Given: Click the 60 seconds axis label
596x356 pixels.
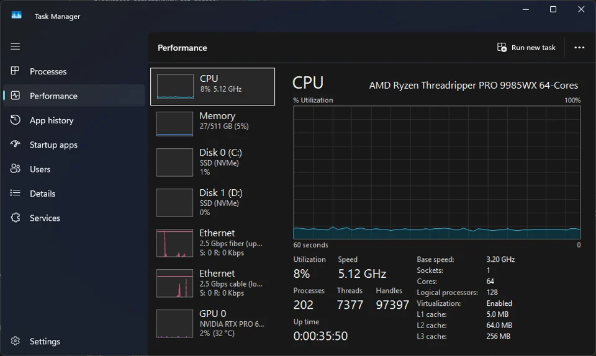Looking at the screenshot, I should coord(310,245).
